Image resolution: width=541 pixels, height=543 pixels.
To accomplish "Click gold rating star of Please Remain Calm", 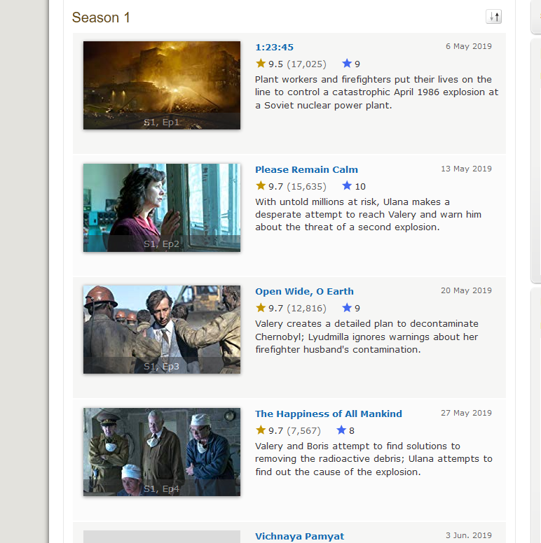I will click(261, 186).
